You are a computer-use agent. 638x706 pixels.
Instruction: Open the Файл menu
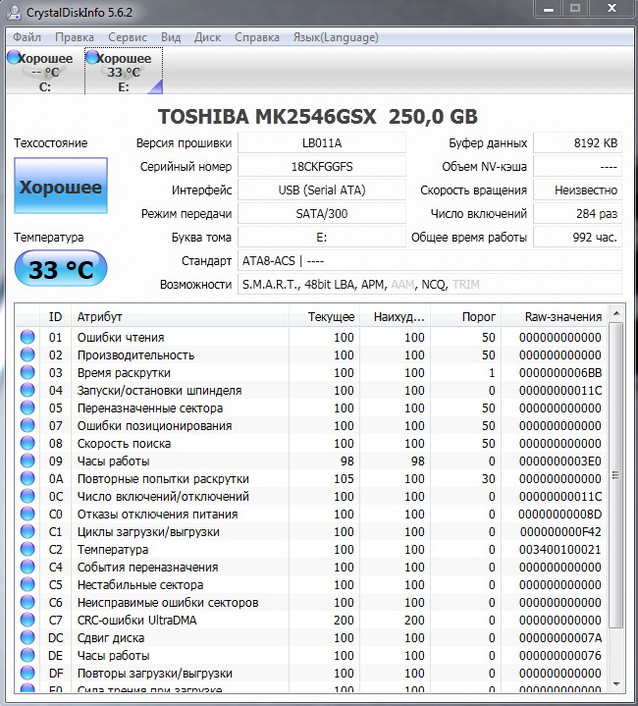coord(27,37)
